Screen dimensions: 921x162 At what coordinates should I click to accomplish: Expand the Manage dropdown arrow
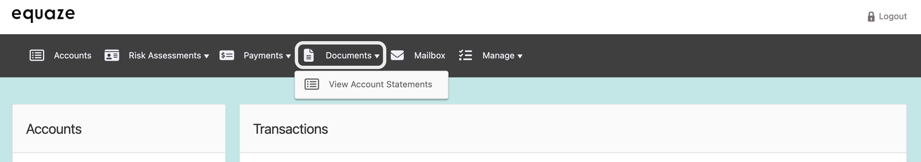tap(520, 56)
